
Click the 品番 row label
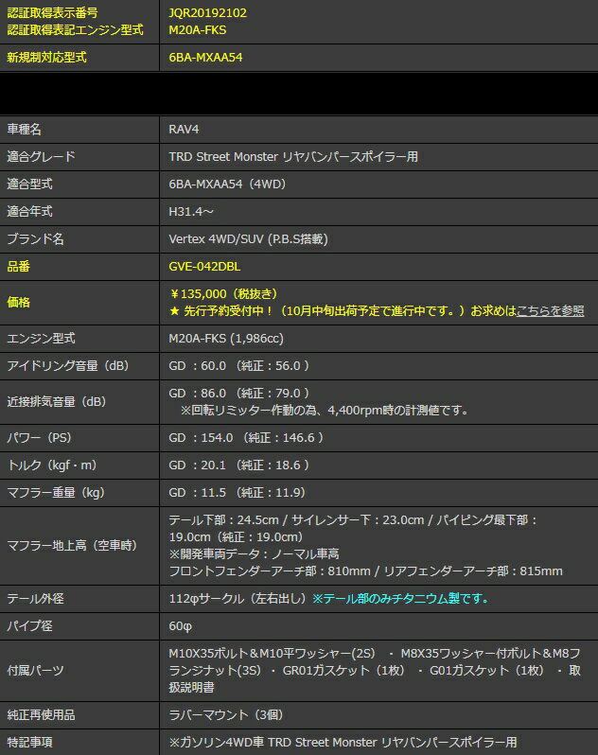click(x=19, y=267)
